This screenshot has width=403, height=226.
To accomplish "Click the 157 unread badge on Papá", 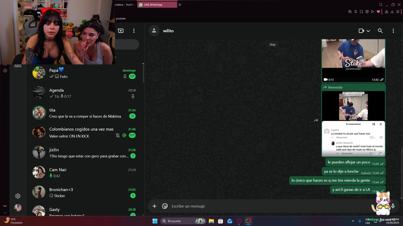I will [132, 77].
